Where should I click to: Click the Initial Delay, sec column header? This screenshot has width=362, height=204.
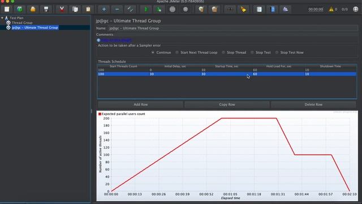[x=175, y=66]
